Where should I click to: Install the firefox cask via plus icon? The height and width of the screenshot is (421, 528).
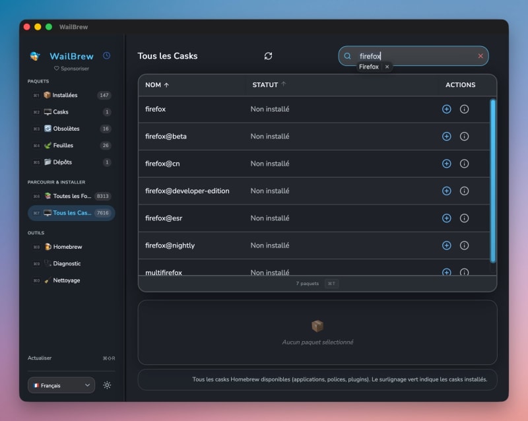pos(447,109)
